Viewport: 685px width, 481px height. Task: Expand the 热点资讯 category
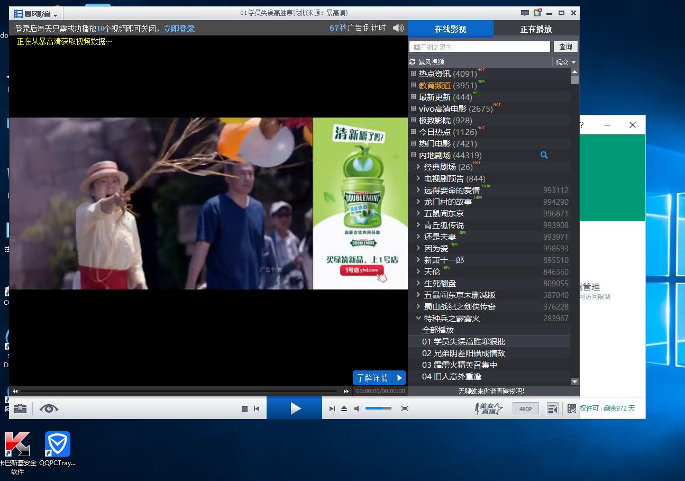pos(414,74)
